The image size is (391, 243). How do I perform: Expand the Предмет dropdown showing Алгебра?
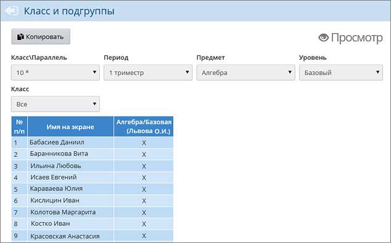245,73
